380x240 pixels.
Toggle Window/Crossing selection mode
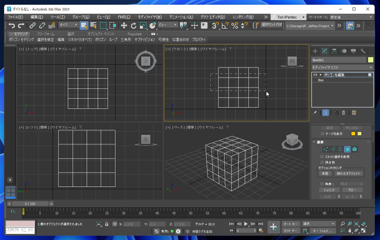tap(113, 26)
